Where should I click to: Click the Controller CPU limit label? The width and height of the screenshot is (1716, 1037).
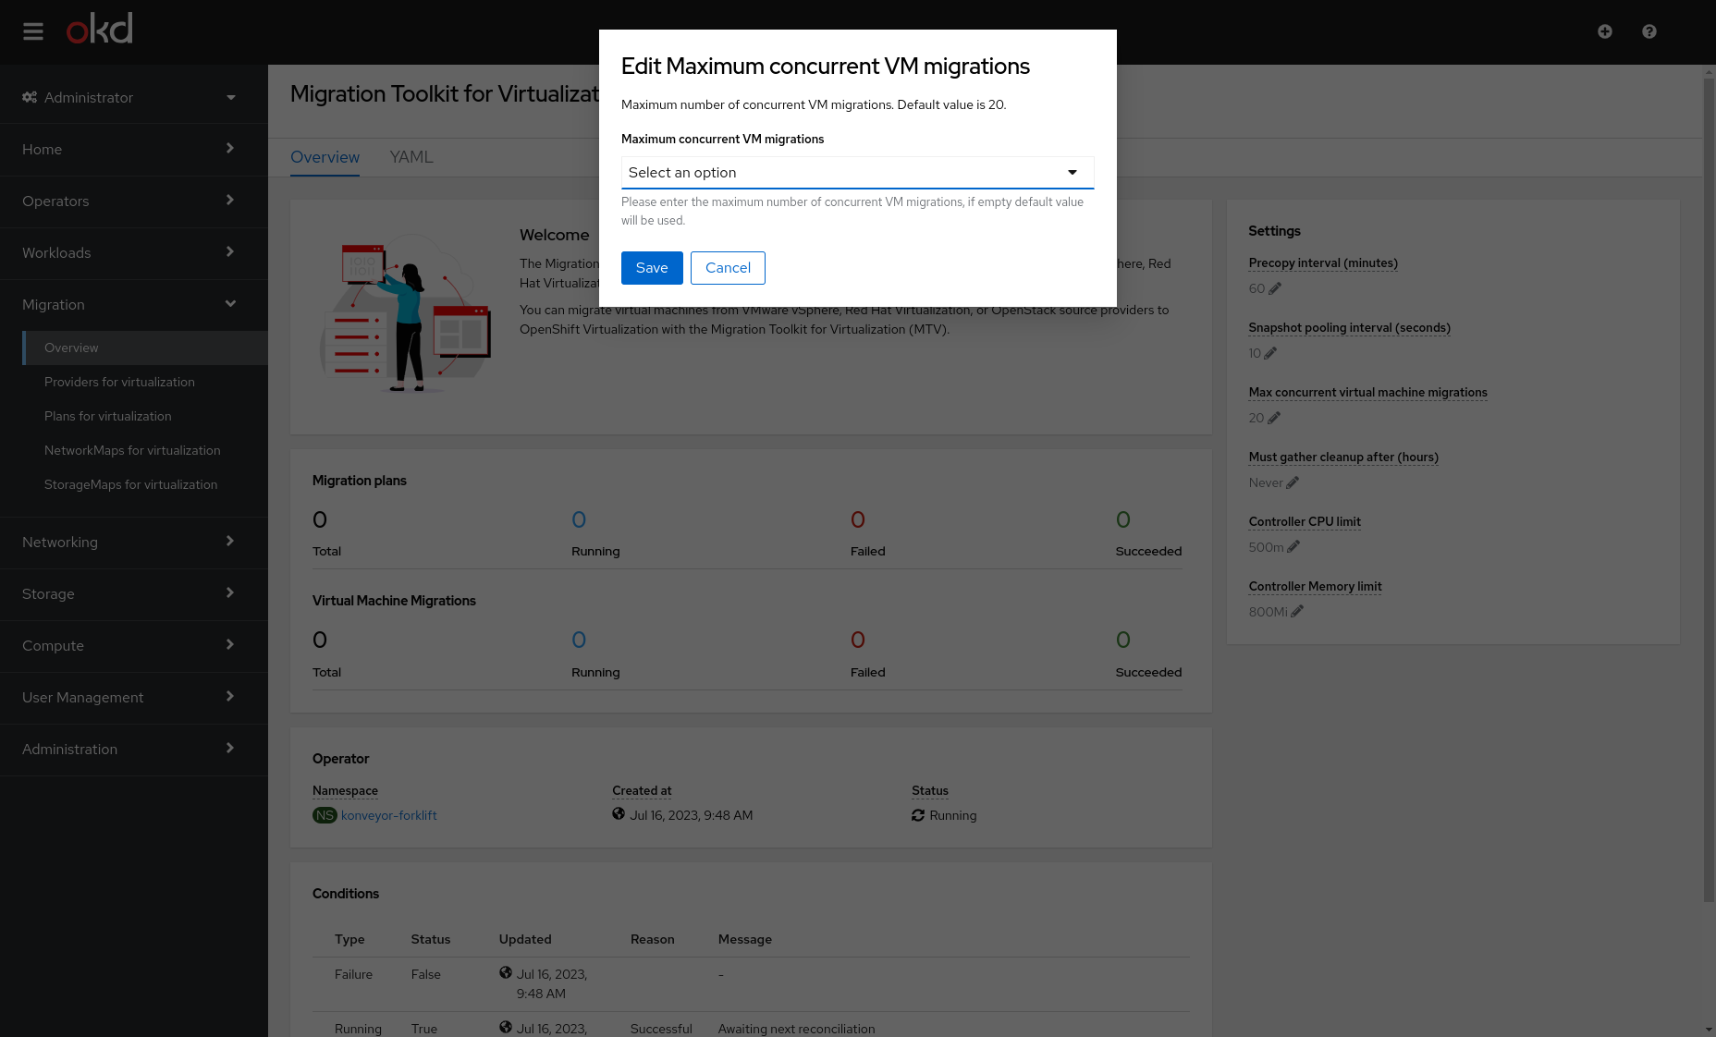click(x=1305, y=522)
